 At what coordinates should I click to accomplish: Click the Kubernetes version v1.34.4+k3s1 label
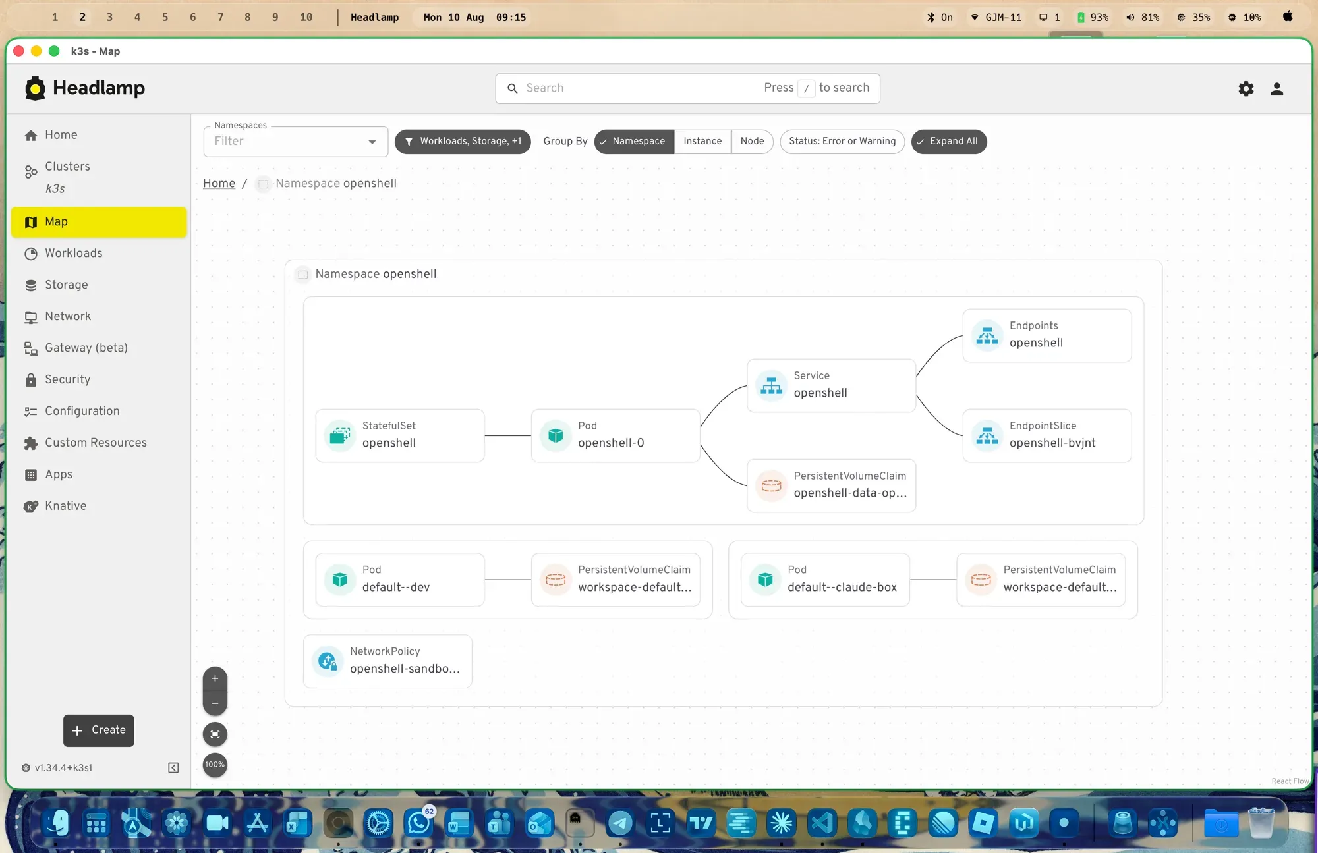[x=63, y=767]
